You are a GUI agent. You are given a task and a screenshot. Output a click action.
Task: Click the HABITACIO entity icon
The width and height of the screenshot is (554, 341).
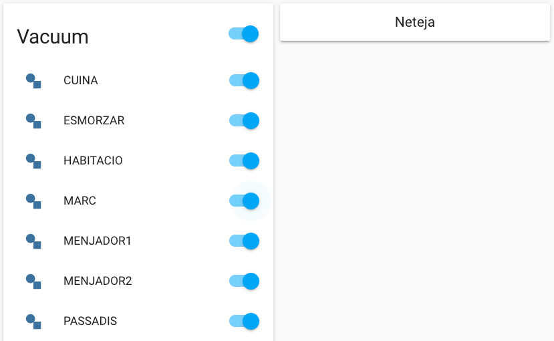pyautogui.click(x=33, y=161)
